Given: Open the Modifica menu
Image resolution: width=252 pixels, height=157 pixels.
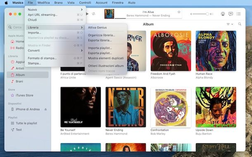Looking at the screenshot, I should coord(43,2).
